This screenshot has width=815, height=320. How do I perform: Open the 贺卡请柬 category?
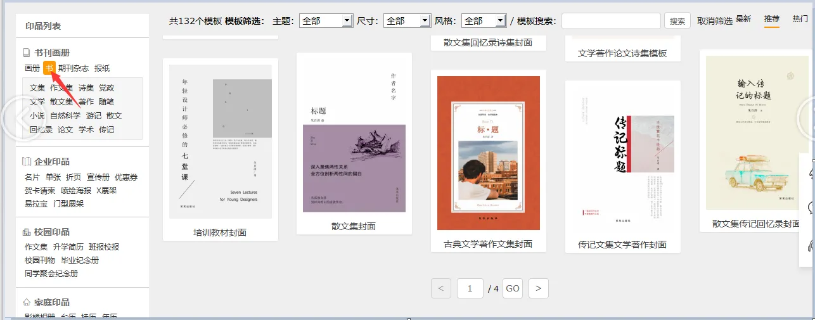(40, 190)
